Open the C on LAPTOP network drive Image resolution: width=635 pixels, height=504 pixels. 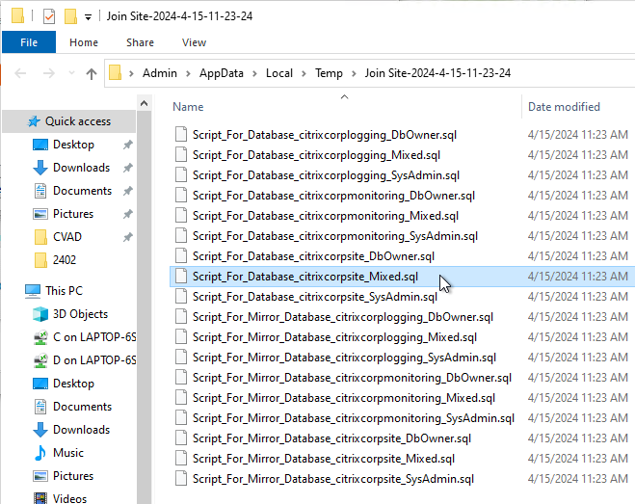point(94,337)
